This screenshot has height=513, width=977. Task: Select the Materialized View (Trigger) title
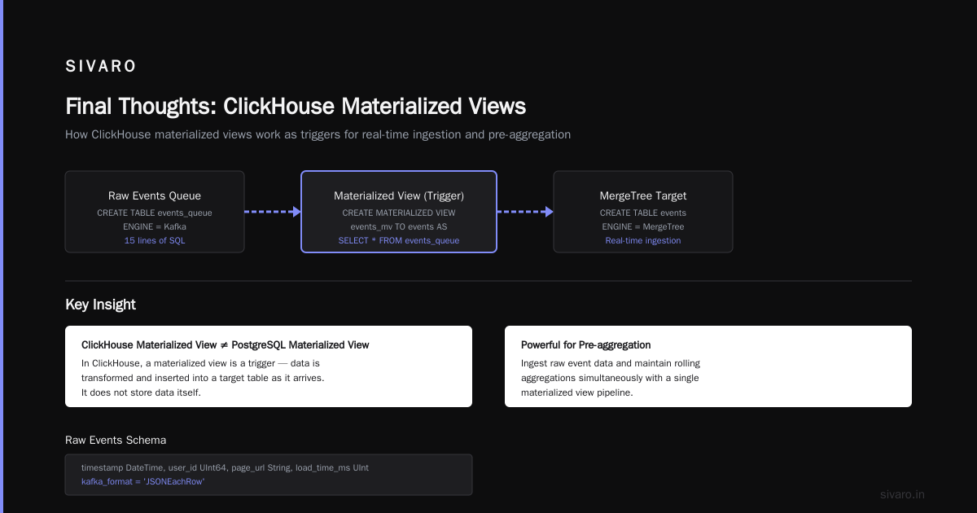coord(399,195)
